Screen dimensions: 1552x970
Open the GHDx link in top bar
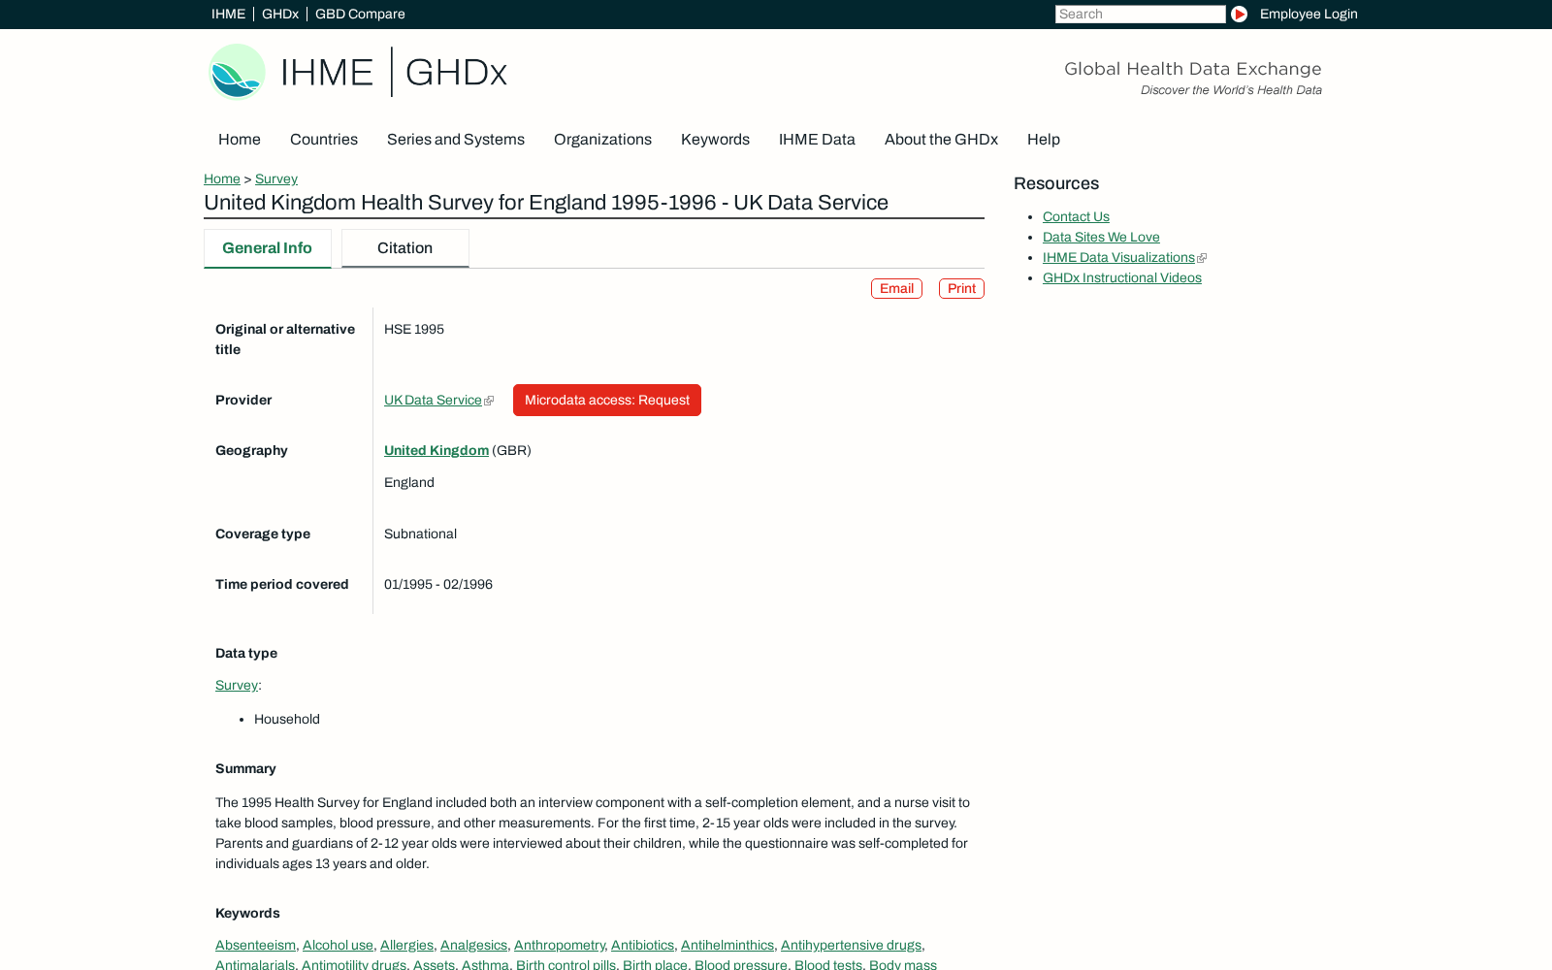click(280, 14)
